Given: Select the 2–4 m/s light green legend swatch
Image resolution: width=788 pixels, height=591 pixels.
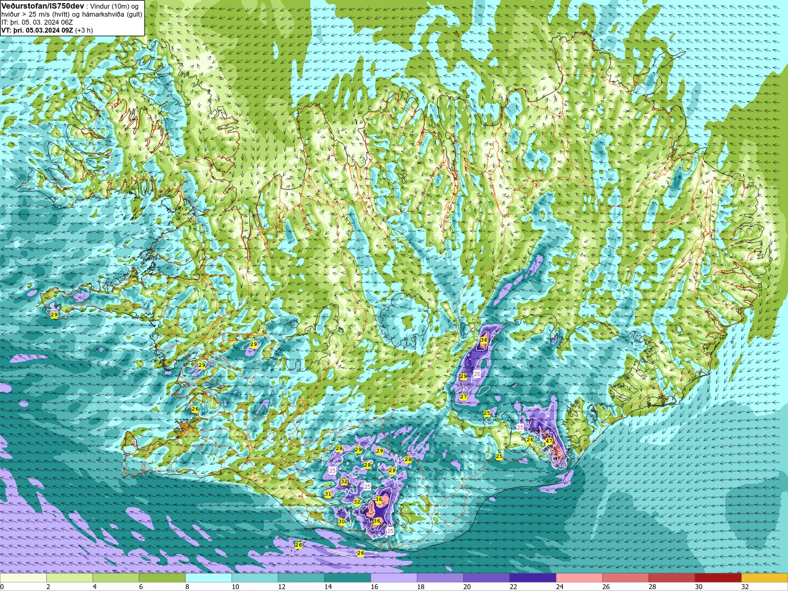Looking at the screenshot, I should click(x=70, y=578).
